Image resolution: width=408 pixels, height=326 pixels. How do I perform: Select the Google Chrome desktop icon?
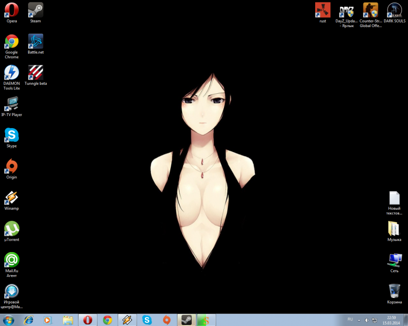11,46
